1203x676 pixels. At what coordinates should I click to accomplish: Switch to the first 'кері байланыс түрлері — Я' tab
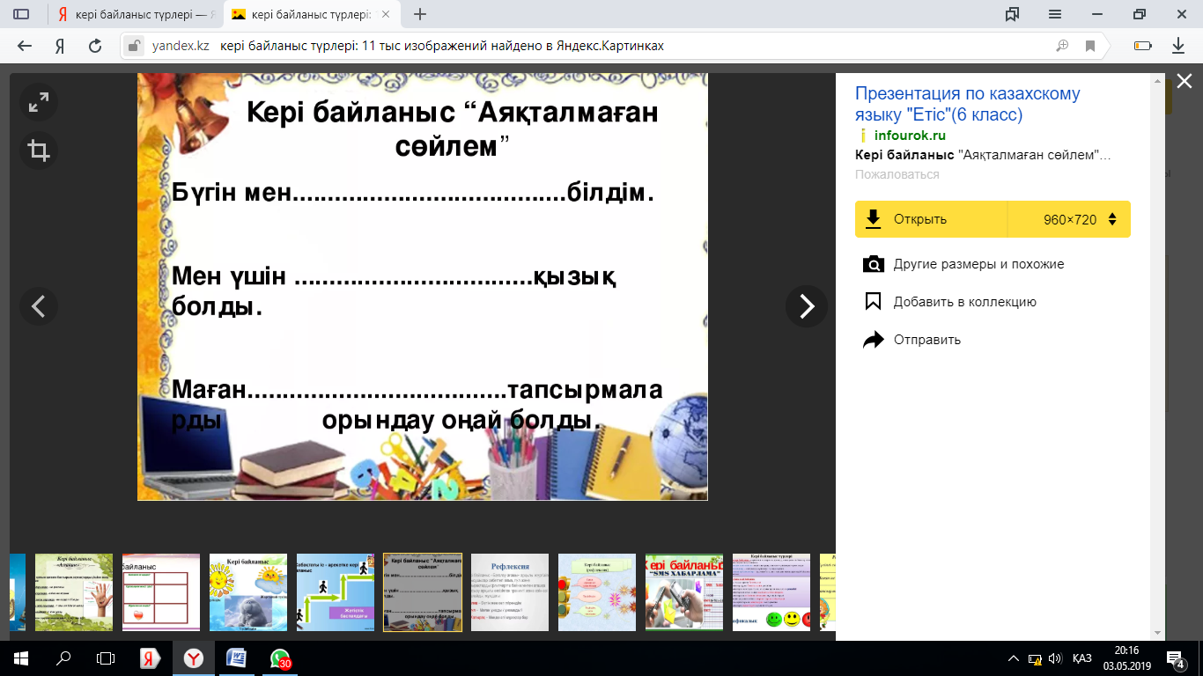click(135, 14)
